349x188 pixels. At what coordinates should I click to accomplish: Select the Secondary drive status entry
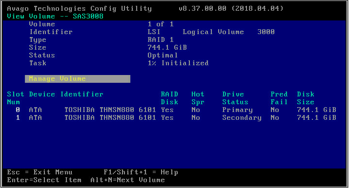pyautogui.click(x=242, y=118)
